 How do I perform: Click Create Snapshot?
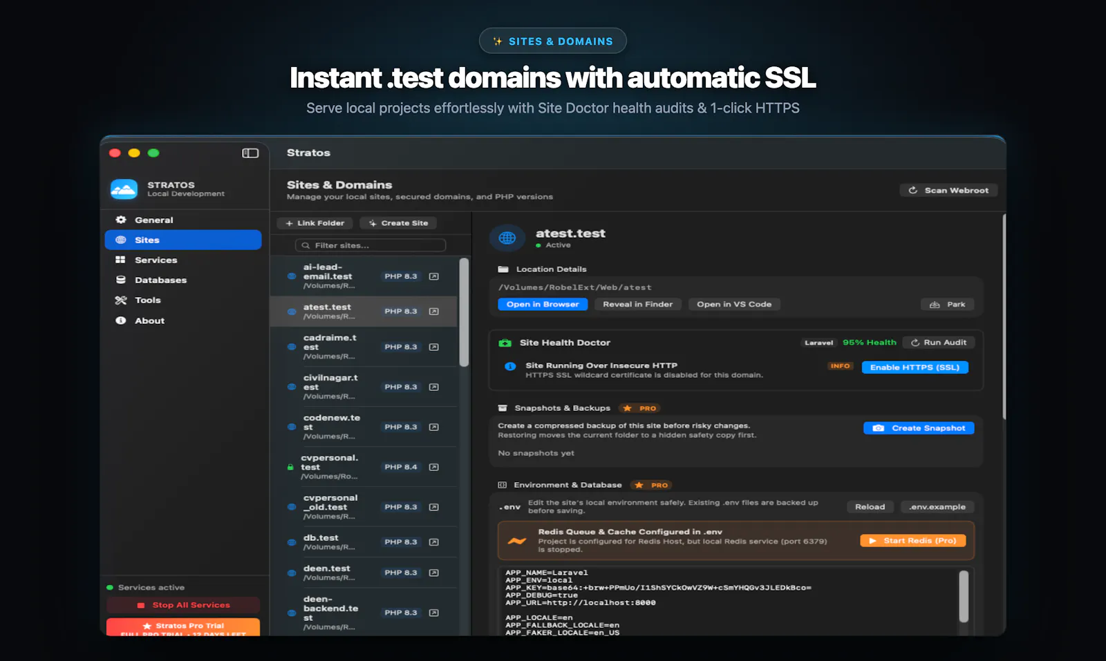coord(919,428)
